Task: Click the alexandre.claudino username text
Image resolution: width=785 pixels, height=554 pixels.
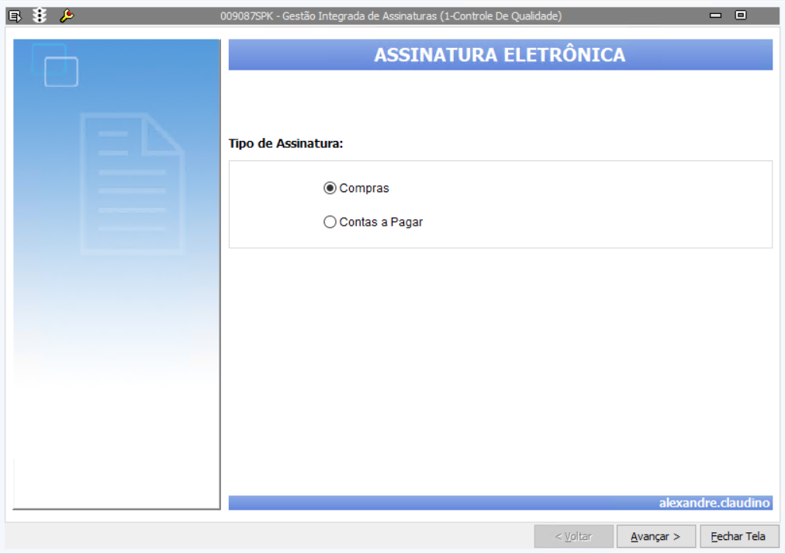Action: (x=714, y=503)
